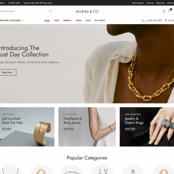The height and width of the screenshot is (174, 174).
Task: Click the phone icon beside the number
Action: point(143,21)
